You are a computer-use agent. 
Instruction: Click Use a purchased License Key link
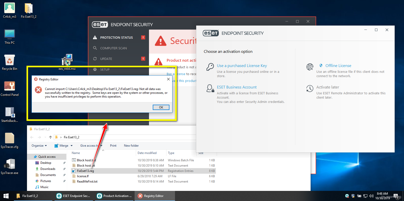click(242, 66)
